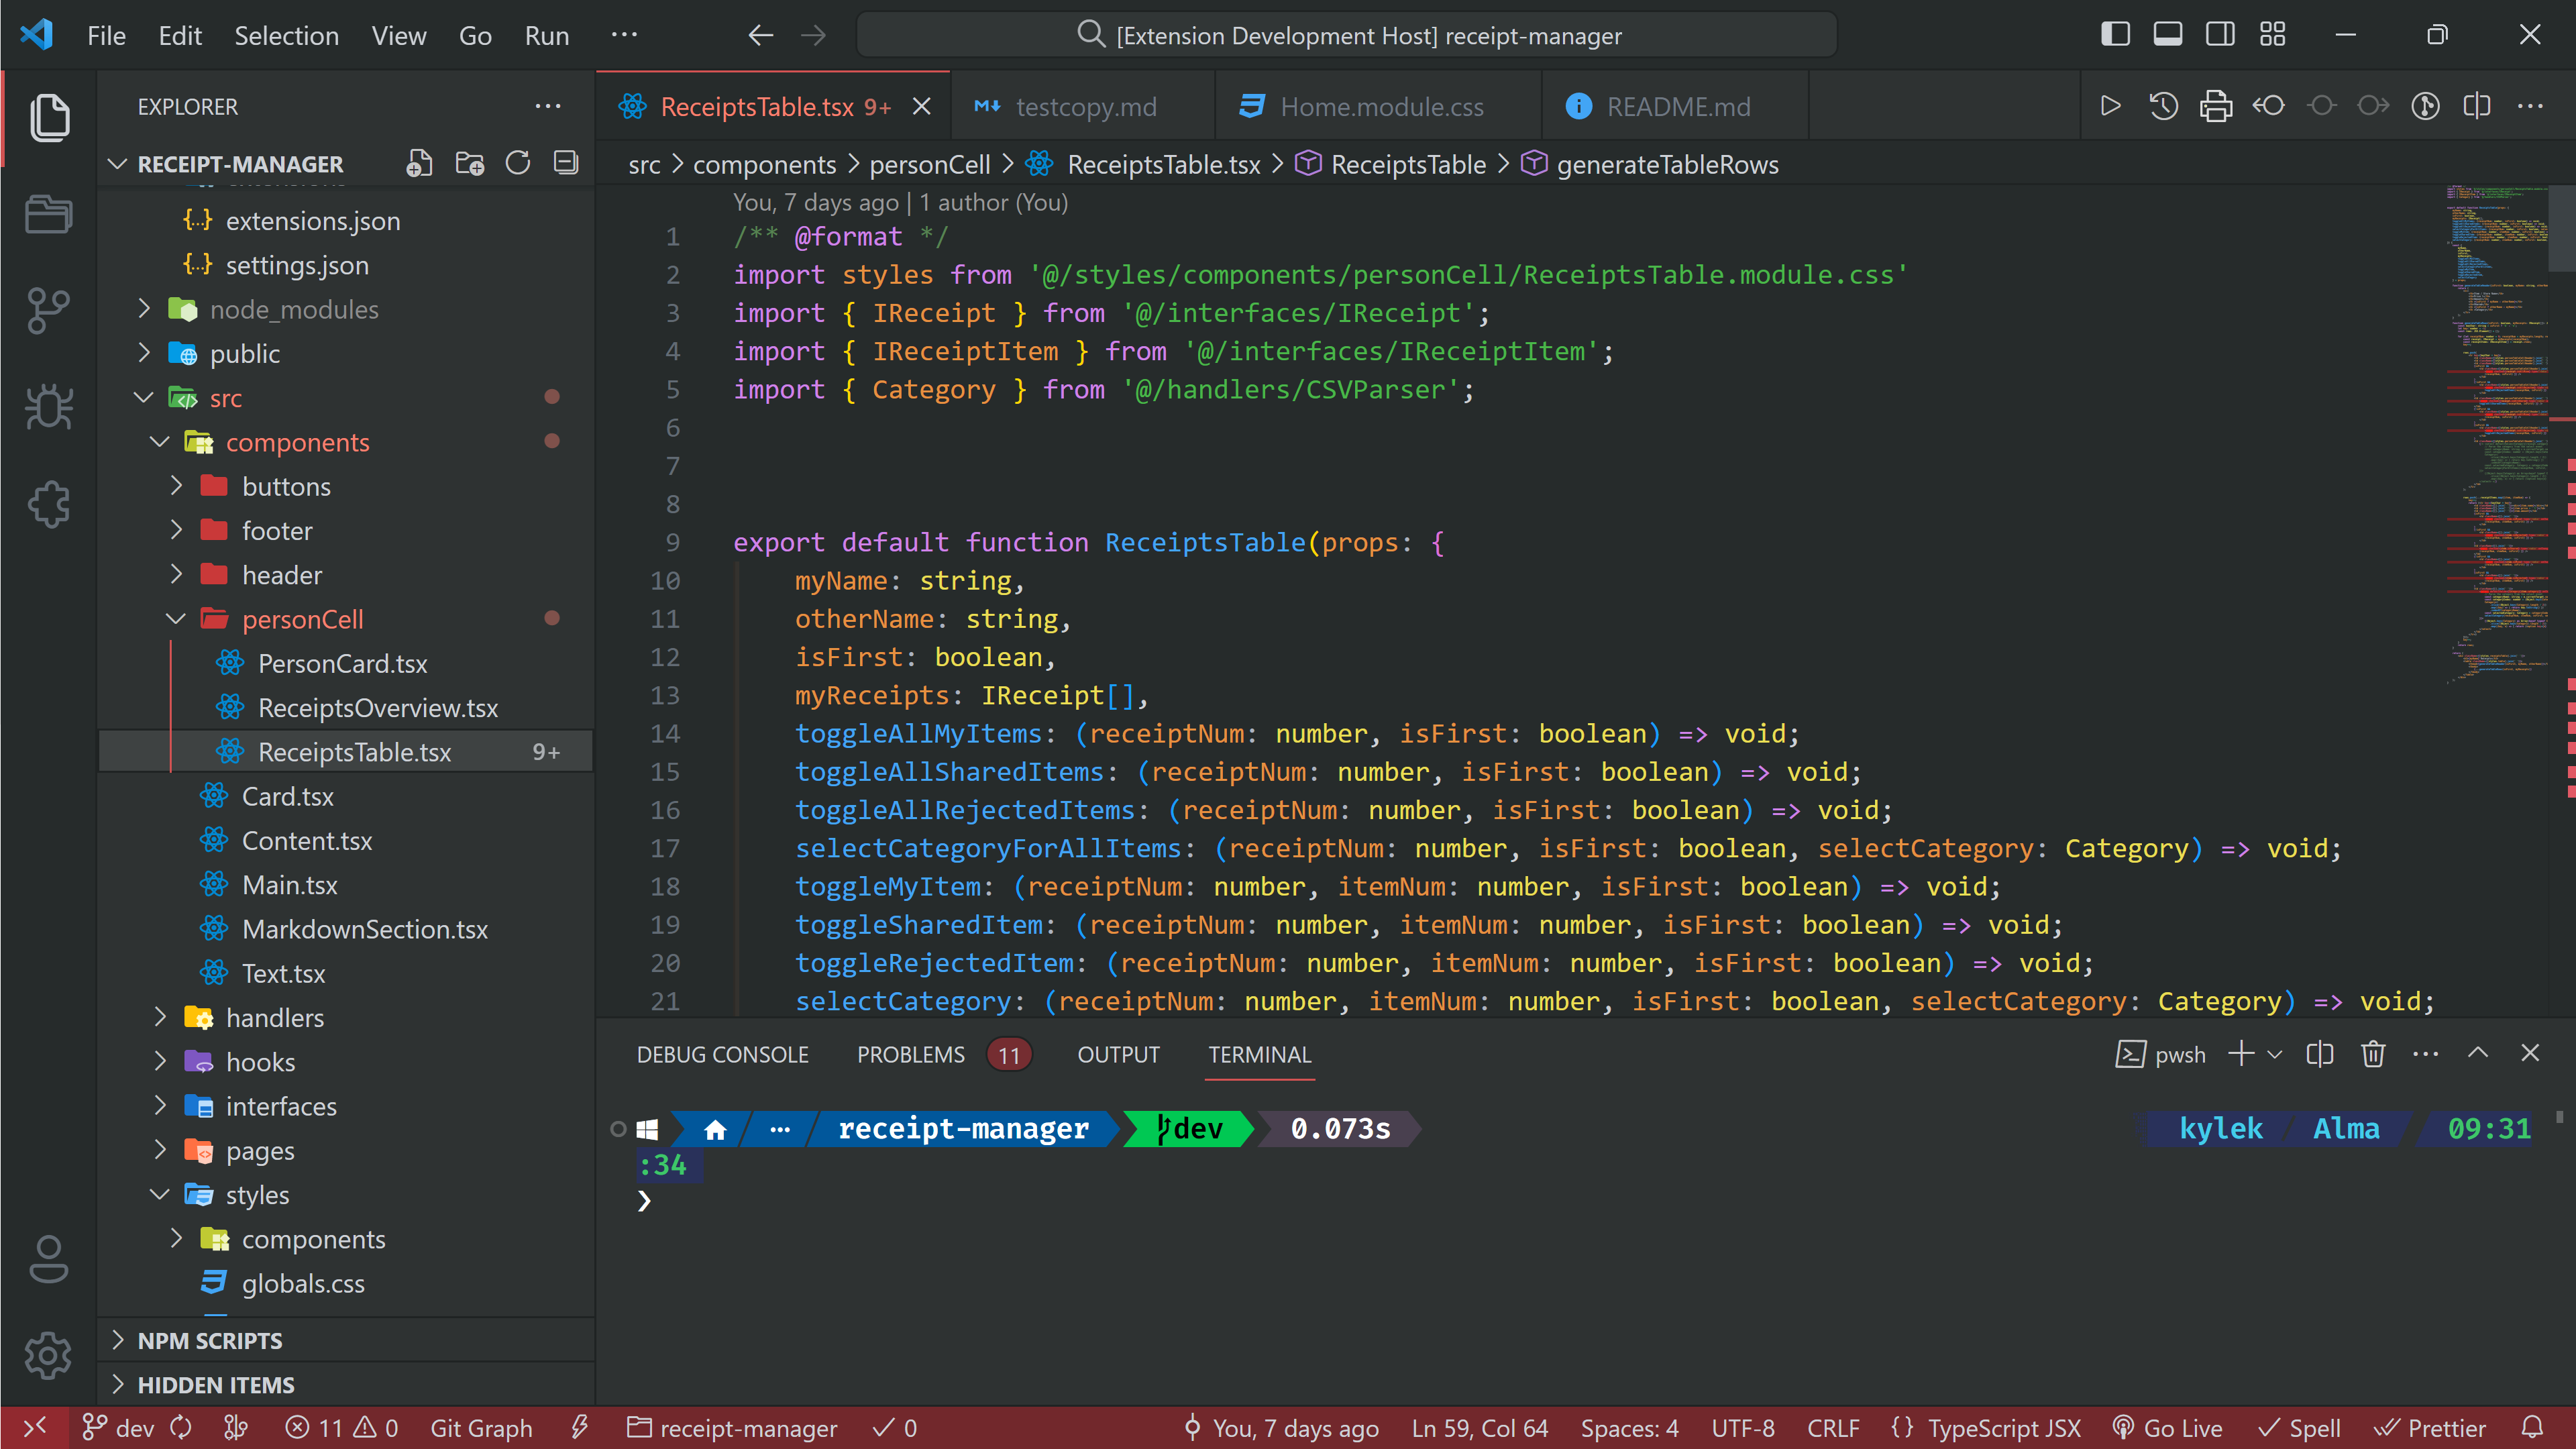
Task: Open the Explorer view in activity bar
Action: (49, 118)
